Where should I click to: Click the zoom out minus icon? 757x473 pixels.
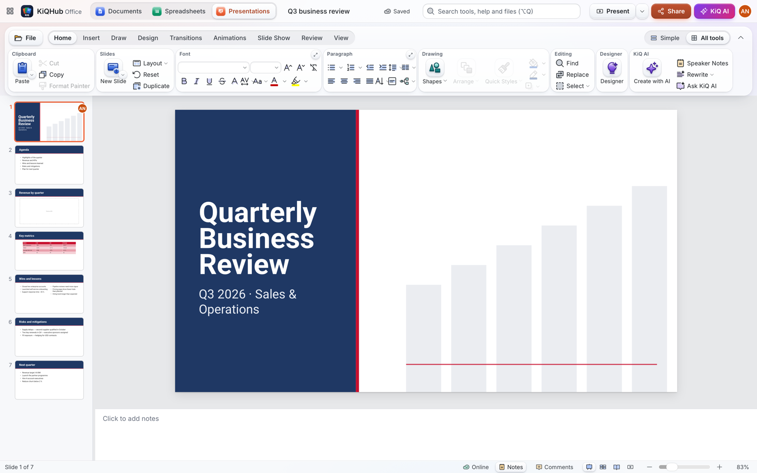[650, 467]
